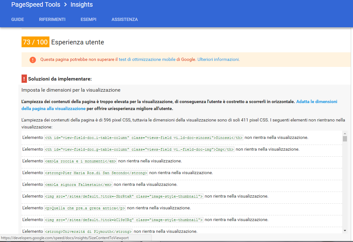Screen dimensions: 353x242
Task: Click the Sinossi th element code snippet
Action: 144,138
